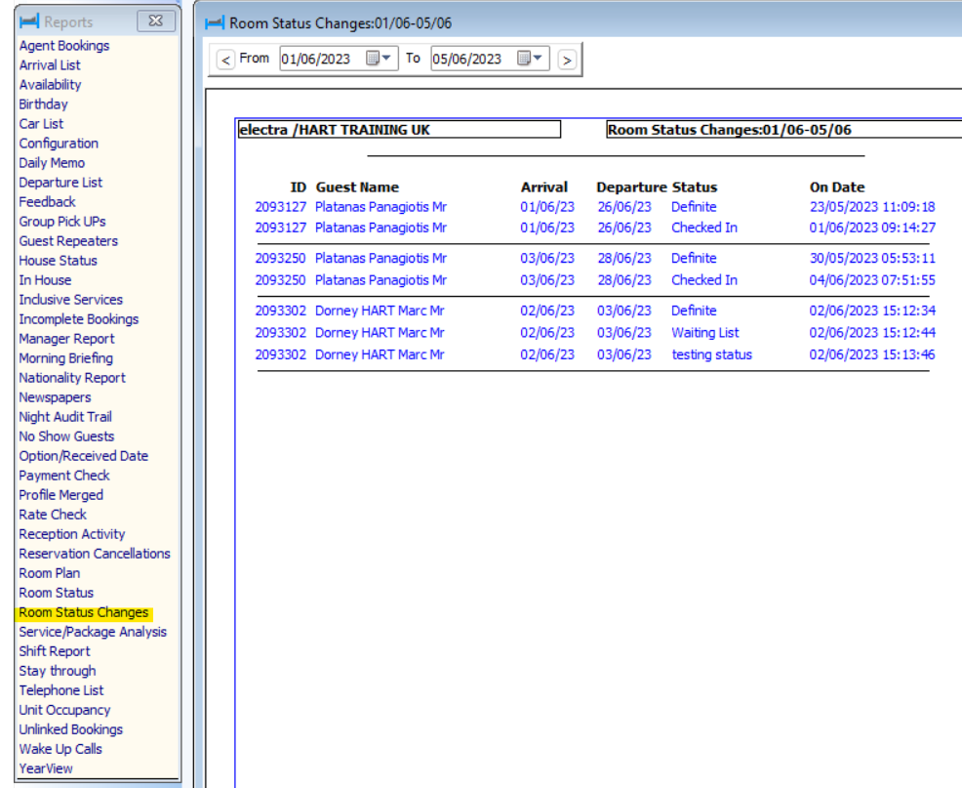Open Newspapers report
The height and width of the screenshot is (788, 962).
point(56,398)
